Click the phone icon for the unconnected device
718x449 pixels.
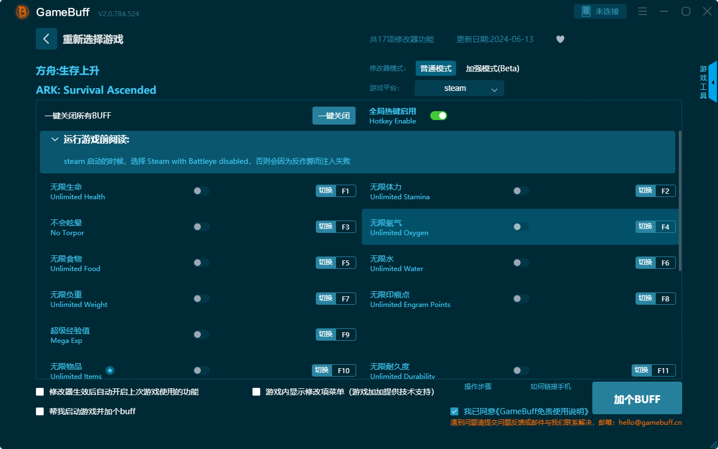(586, 11)
